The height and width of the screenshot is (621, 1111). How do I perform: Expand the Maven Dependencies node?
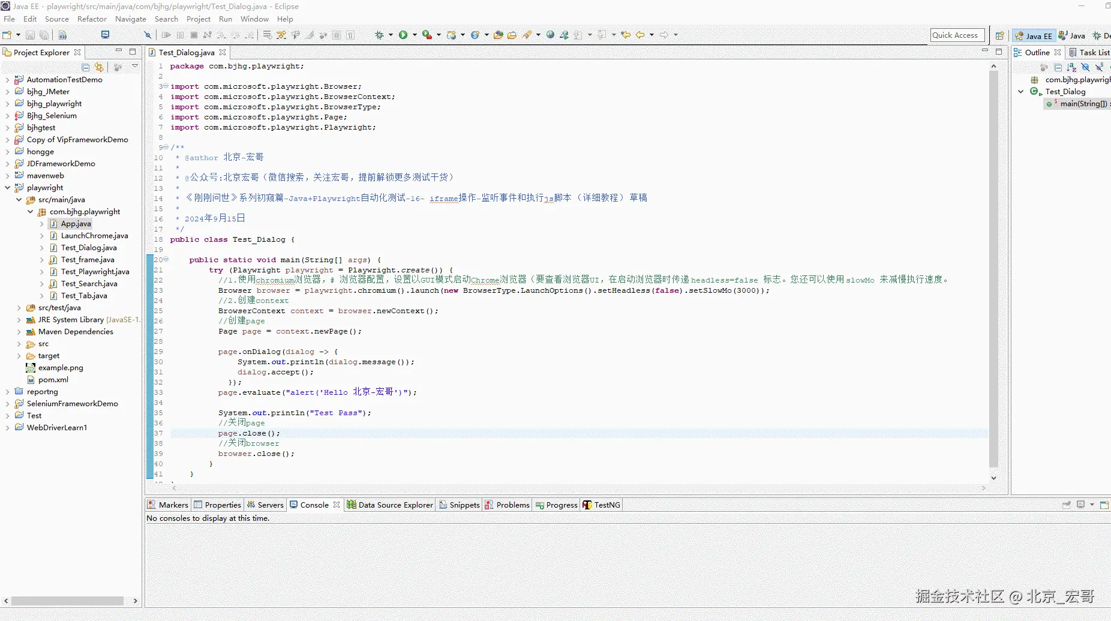point(19,332)
